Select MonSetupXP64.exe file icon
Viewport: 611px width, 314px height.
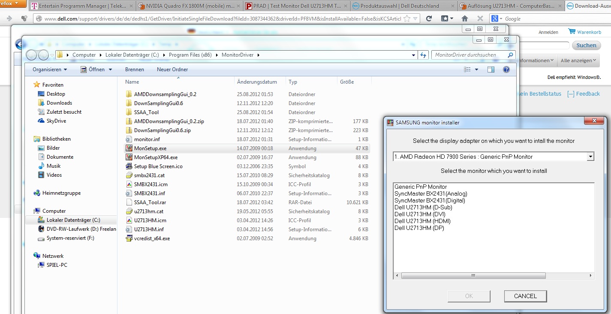coord(129,157)
